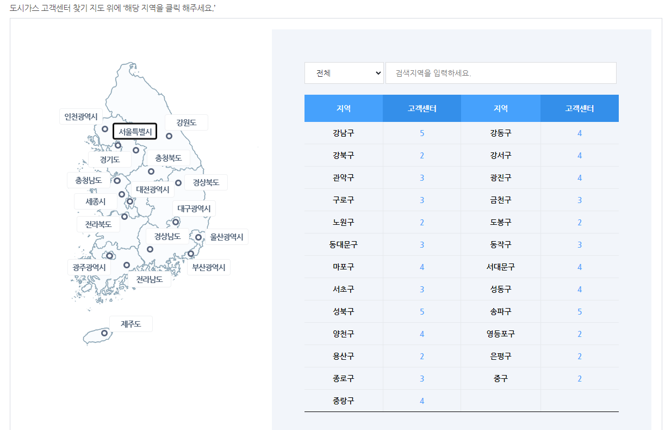Click the map marker dot beside 울산광역시
Screen dimensions: 665x430
pos(198,237)
